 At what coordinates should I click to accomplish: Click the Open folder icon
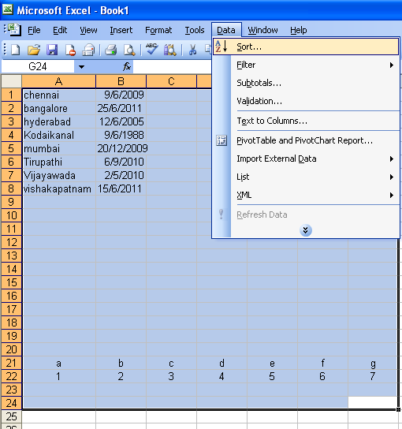pyautogui.click(x=34, y=50)
